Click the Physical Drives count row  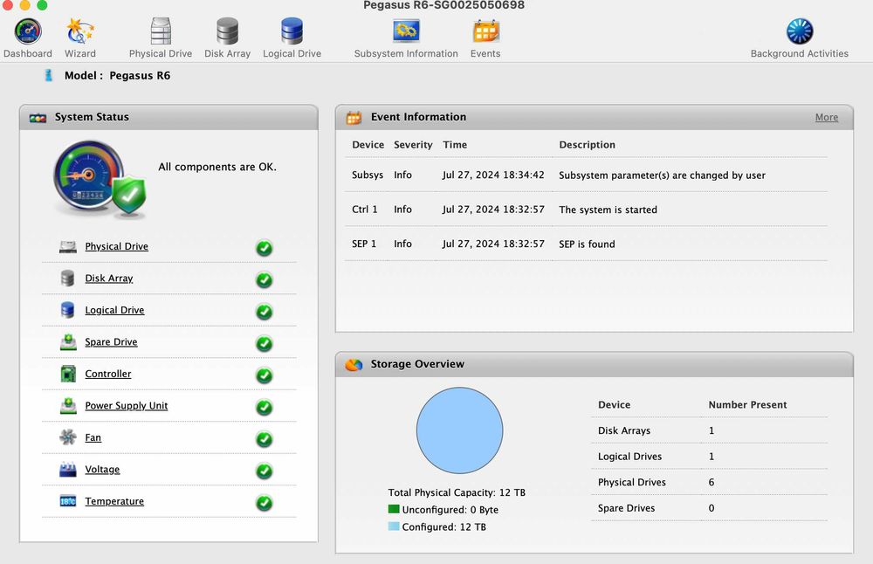click(x=709, y=482)
